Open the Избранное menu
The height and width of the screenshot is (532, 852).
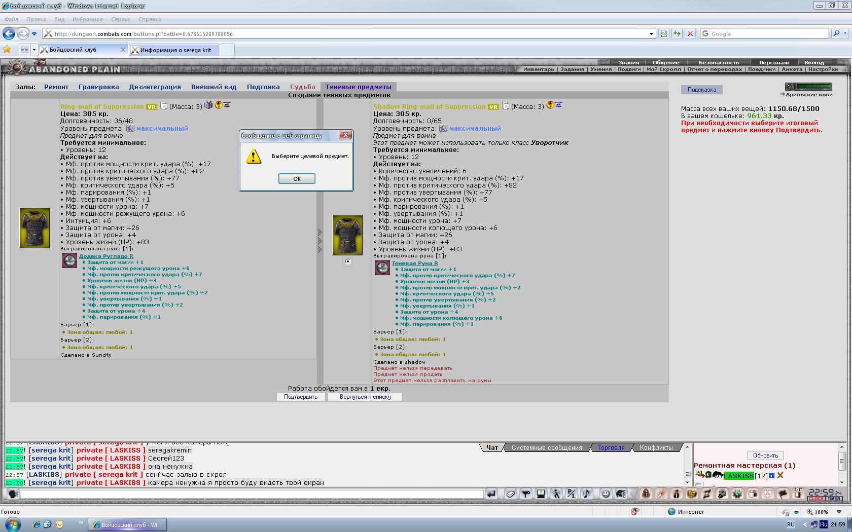87,19
